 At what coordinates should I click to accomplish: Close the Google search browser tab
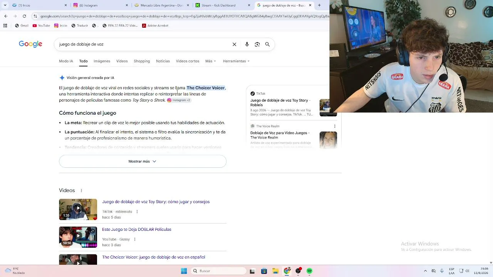click(310, 5)
